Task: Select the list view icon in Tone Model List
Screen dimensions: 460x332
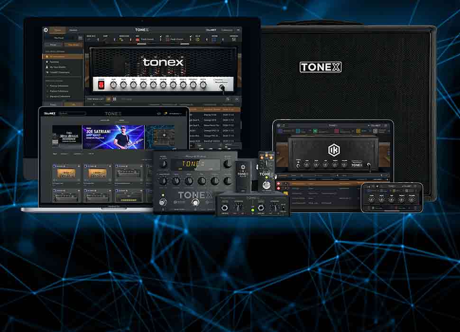Action: coord(108,99)
